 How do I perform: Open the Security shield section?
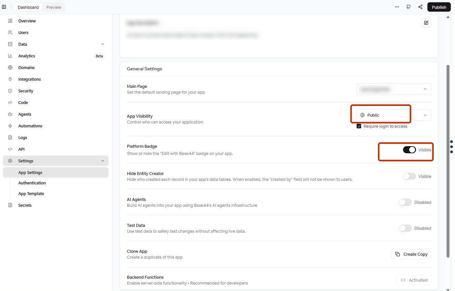[x=26, y=91]
